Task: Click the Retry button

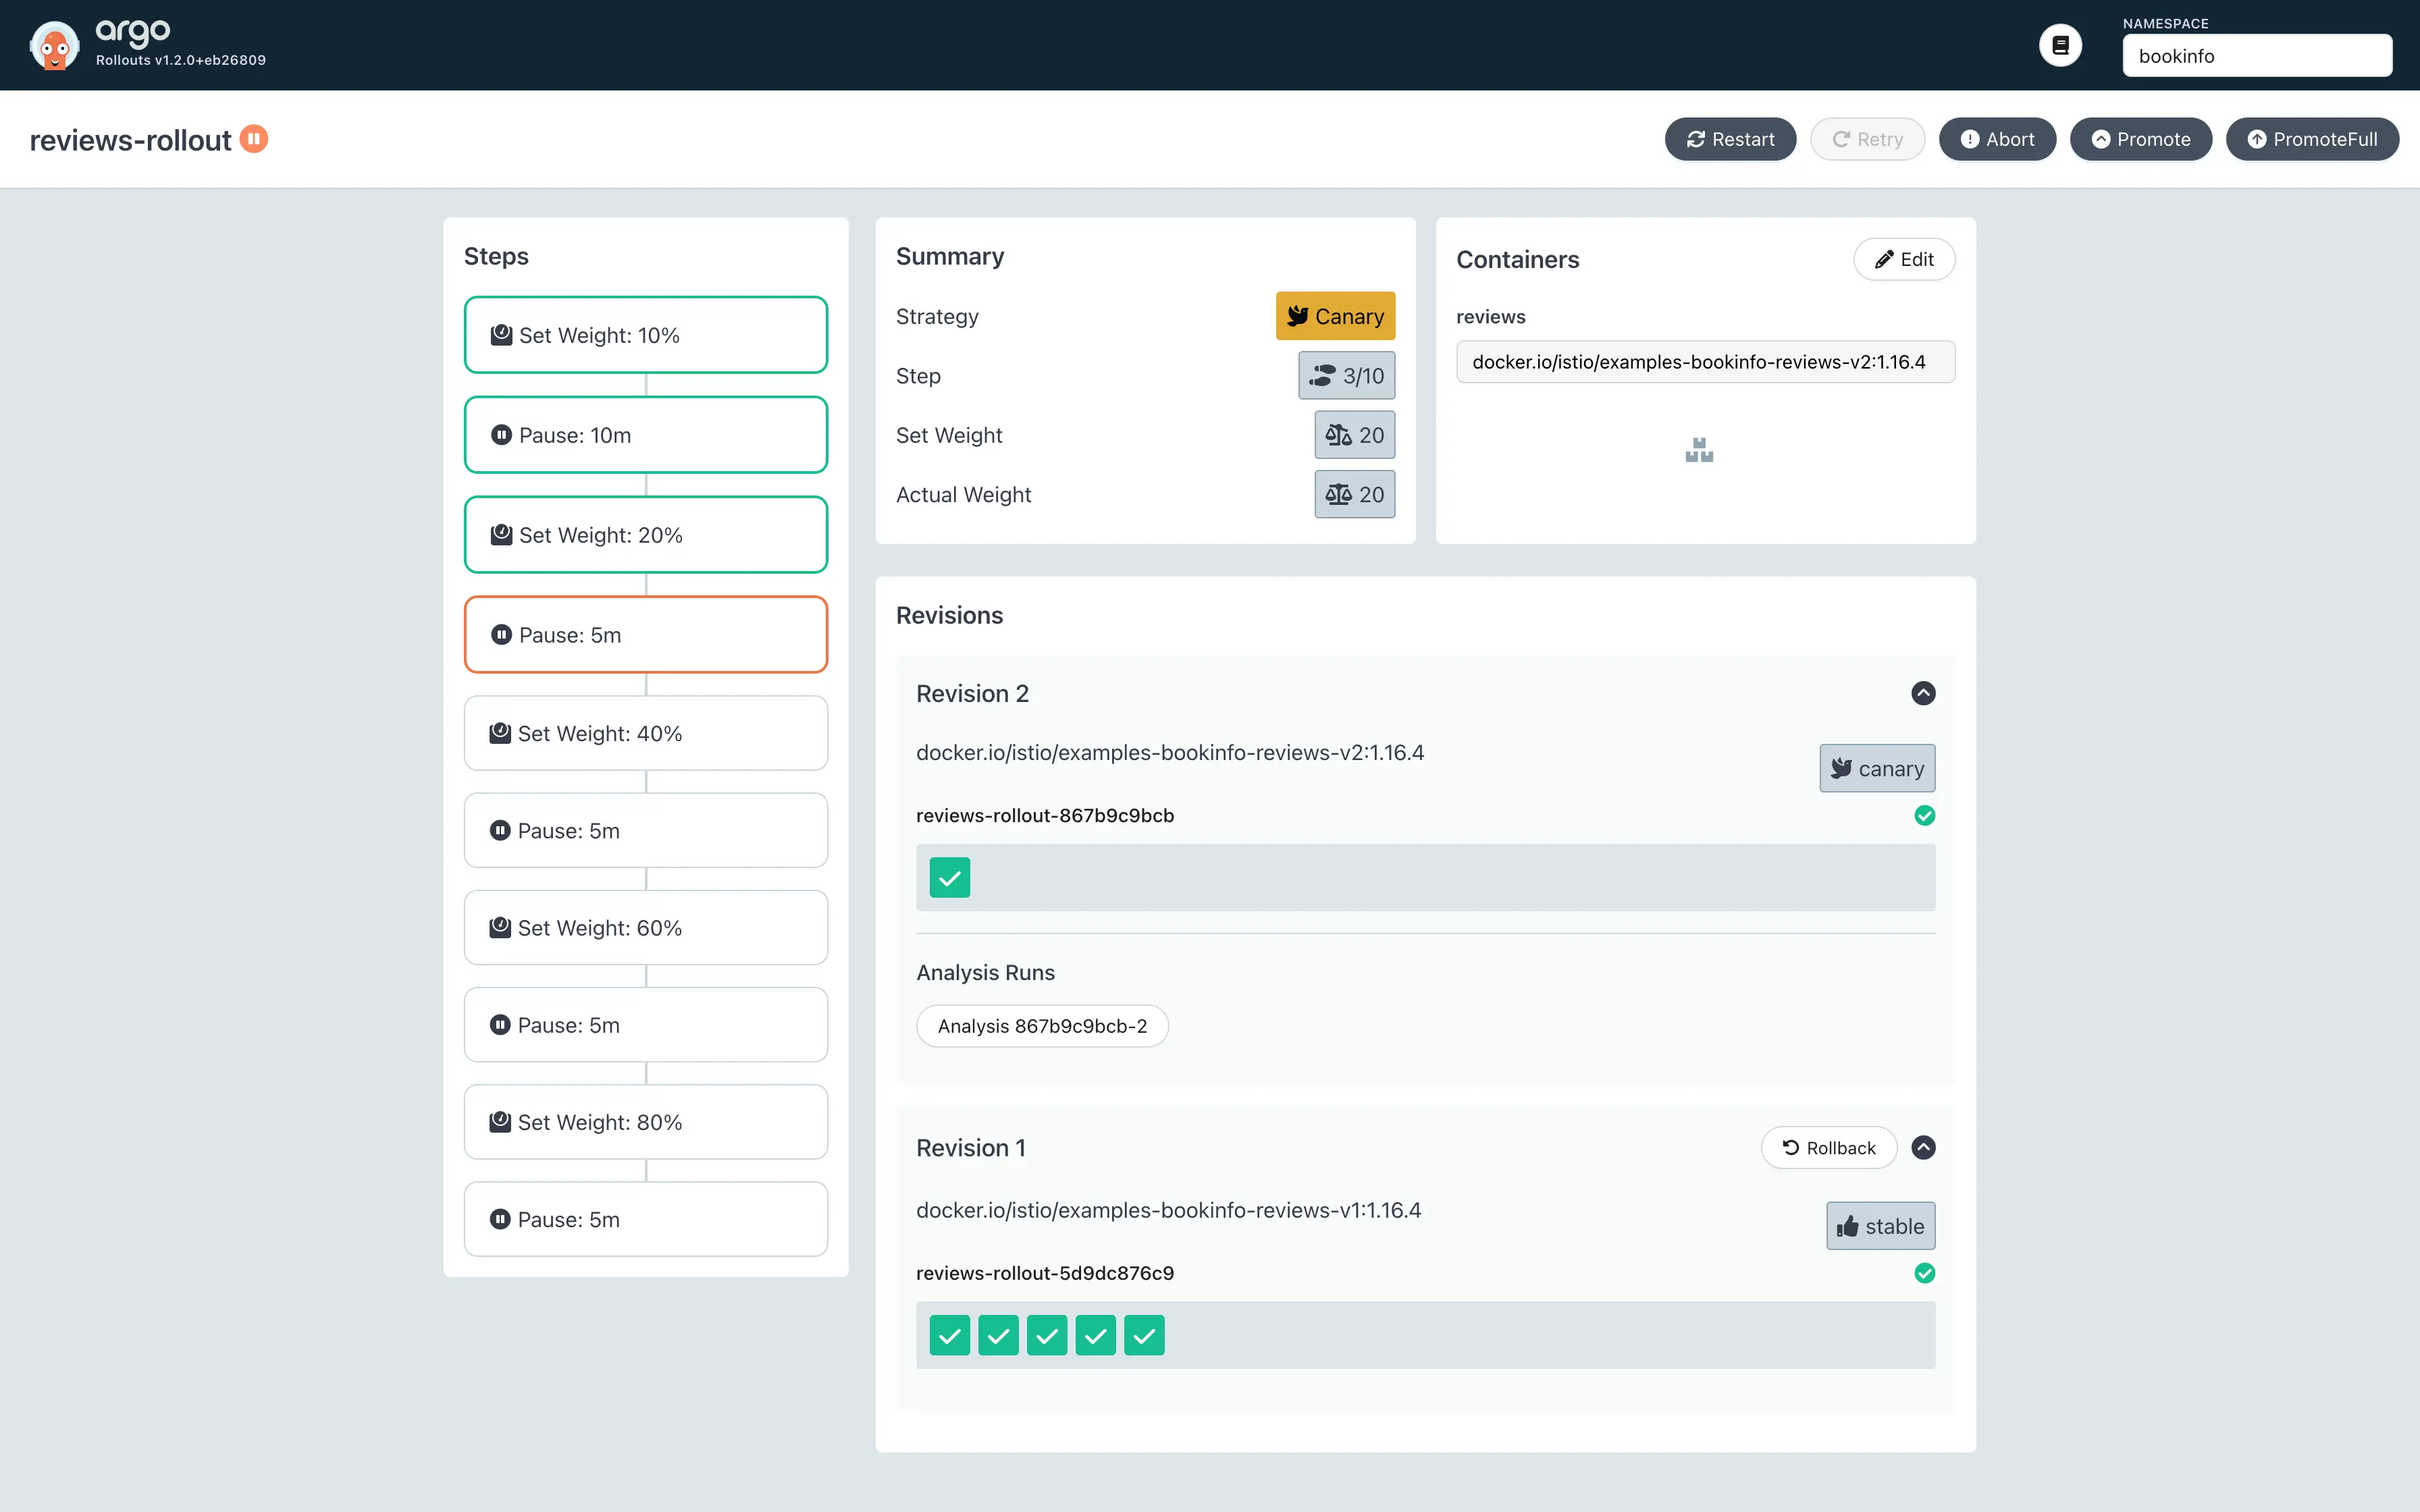Action: click(1867, 139)
